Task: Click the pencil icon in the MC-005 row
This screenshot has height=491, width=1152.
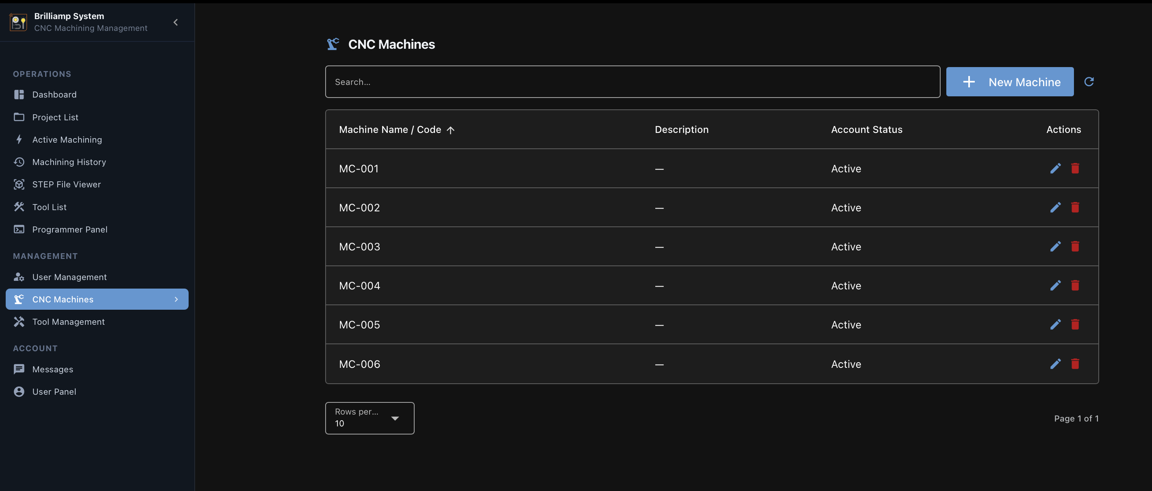Action: point(1055,324)
